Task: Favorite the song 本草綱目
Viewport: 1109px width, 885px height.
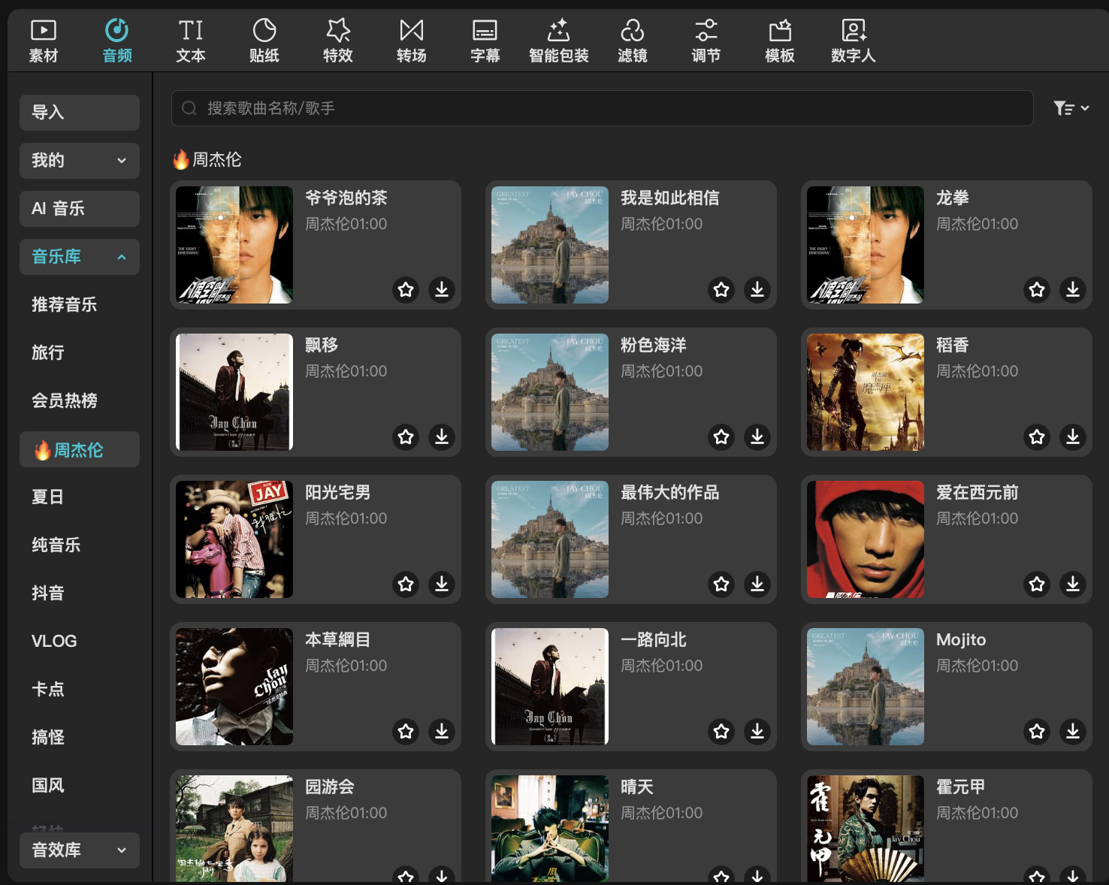Action: coord(406,731)
